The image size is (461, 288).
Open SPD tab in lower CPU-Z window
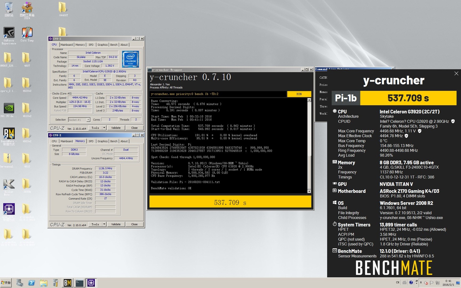(91, 141)
